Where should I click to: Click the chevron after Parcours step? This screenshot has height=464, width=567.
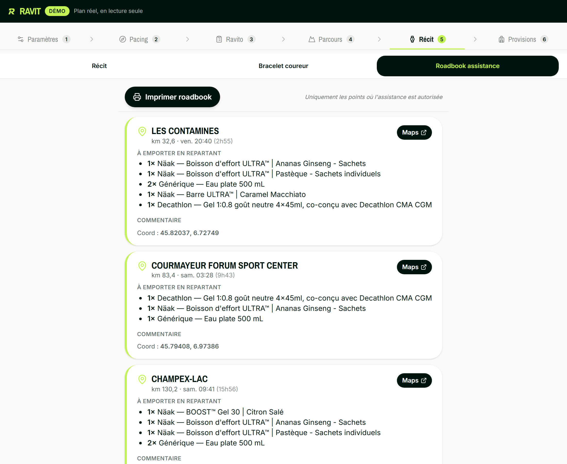point(379,39)
